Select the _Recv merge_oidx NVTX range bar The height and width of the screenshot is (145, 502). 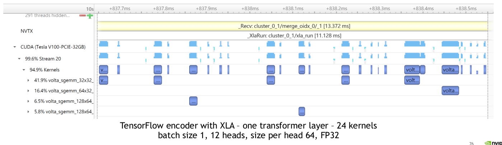(x=292, y=26)
